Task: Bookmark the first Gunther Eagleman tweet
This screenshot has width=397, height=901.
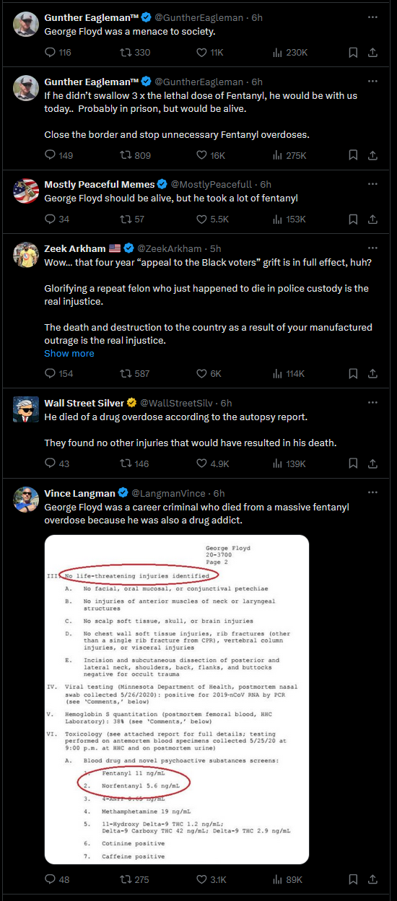Action: (x=353, y=53)
